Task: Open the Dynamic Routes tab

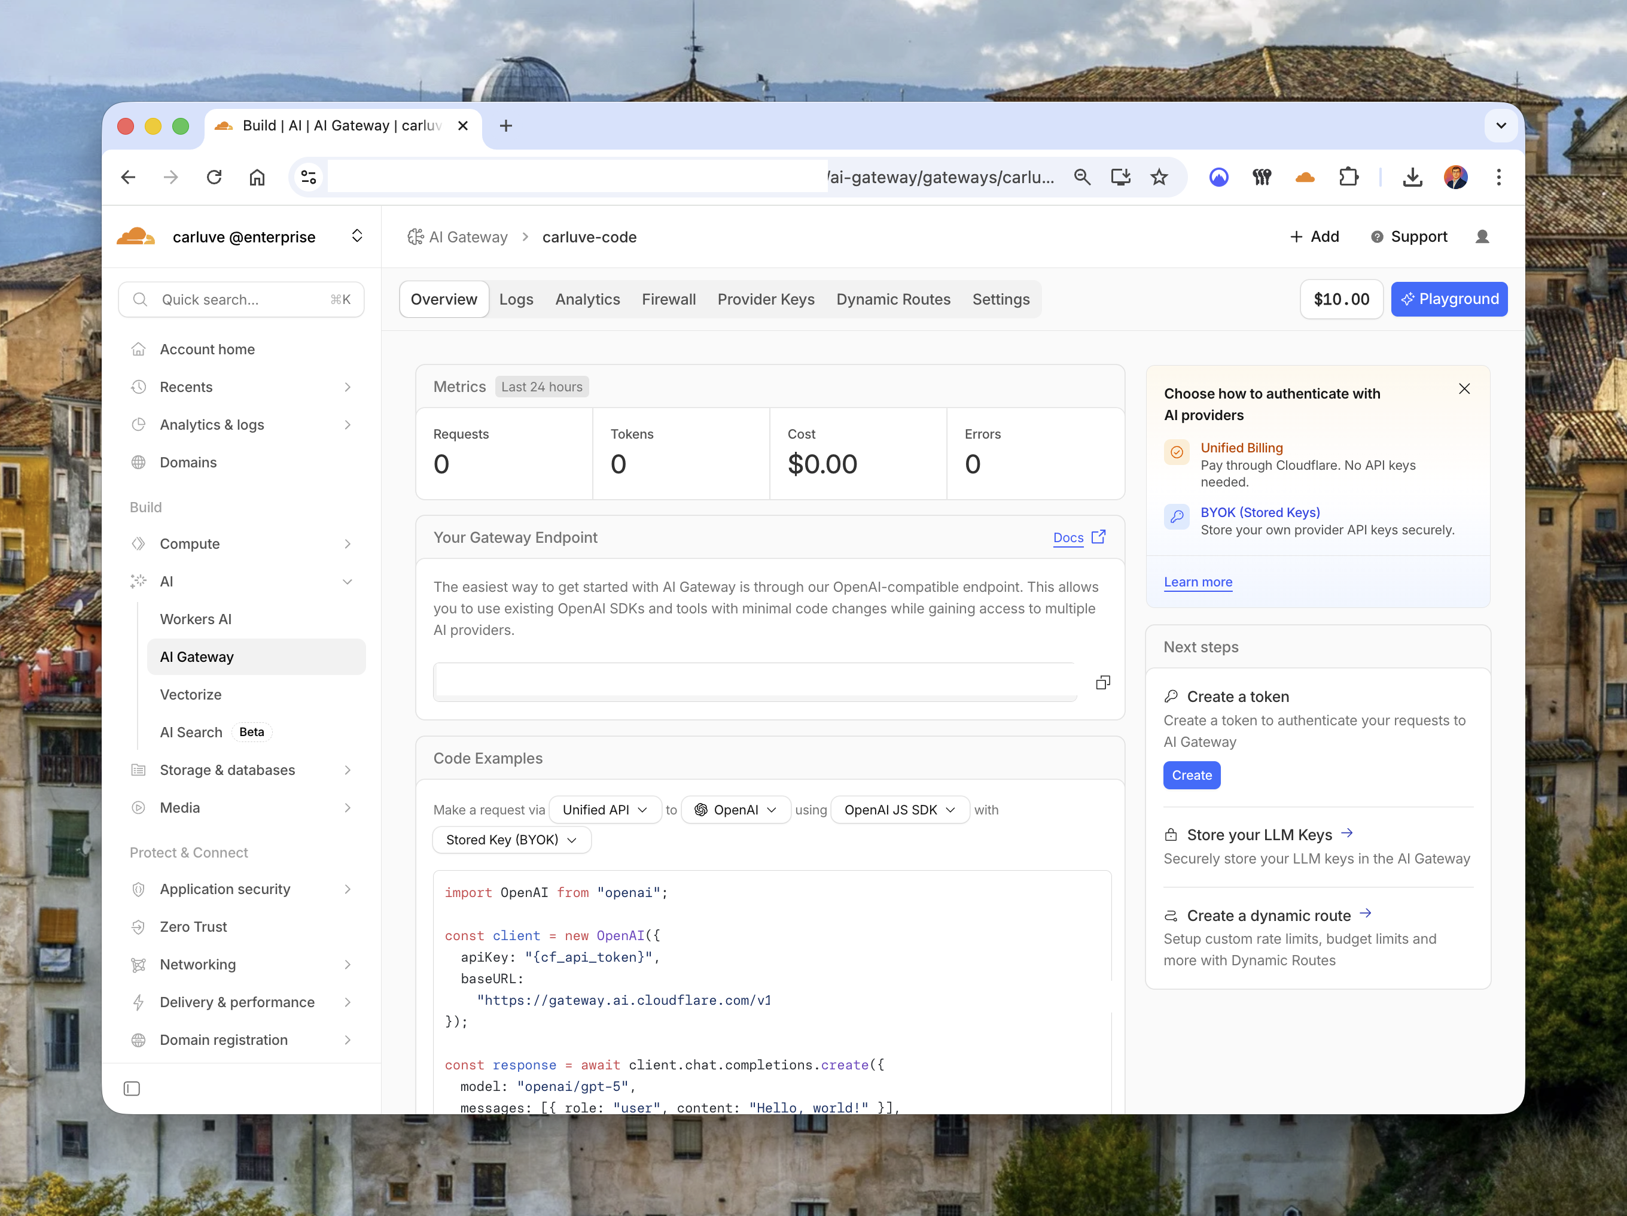Action: [894, 299]
